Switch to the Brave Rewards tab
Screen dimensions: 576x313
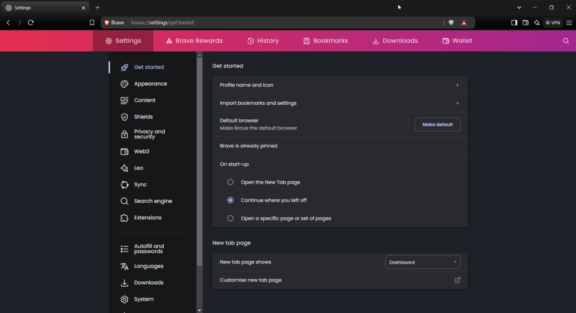tap(194, 41)
